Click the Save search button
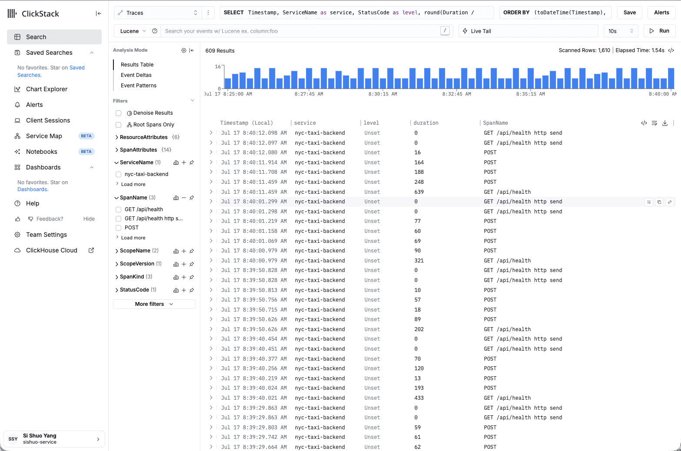681x451 pixels. click(x=629, y=13)
